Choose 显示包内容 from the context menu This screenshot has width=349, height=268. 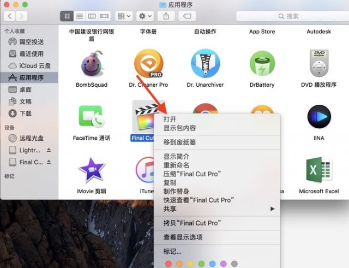coord(217,128)
